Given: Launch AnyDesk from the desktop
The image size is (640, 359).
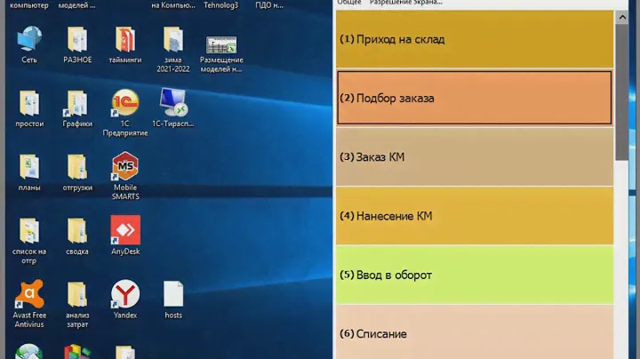Looking at the screenshot, I should 125,232.
